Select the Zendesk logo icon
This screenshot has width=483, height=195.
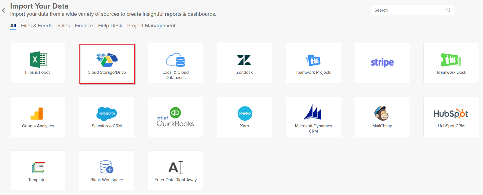[244, 60]
